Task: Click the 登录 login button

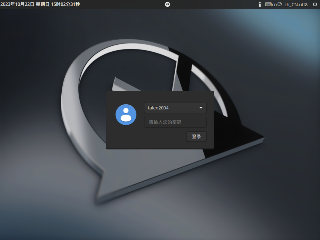Action: [x=196, y=136]
